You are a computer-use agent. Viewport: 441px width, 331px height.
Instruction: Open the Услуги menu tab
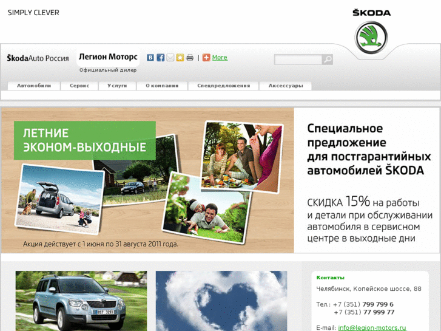point(117,86)
